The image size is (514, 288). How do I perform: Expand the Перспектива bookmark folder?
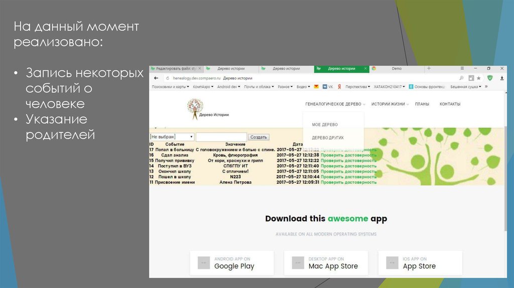pos(357,87)
